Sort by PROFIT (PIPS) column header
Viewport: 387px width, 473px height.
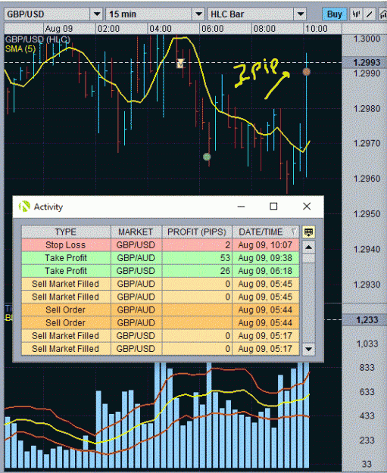pyautogui.click(x=197, y=232)
